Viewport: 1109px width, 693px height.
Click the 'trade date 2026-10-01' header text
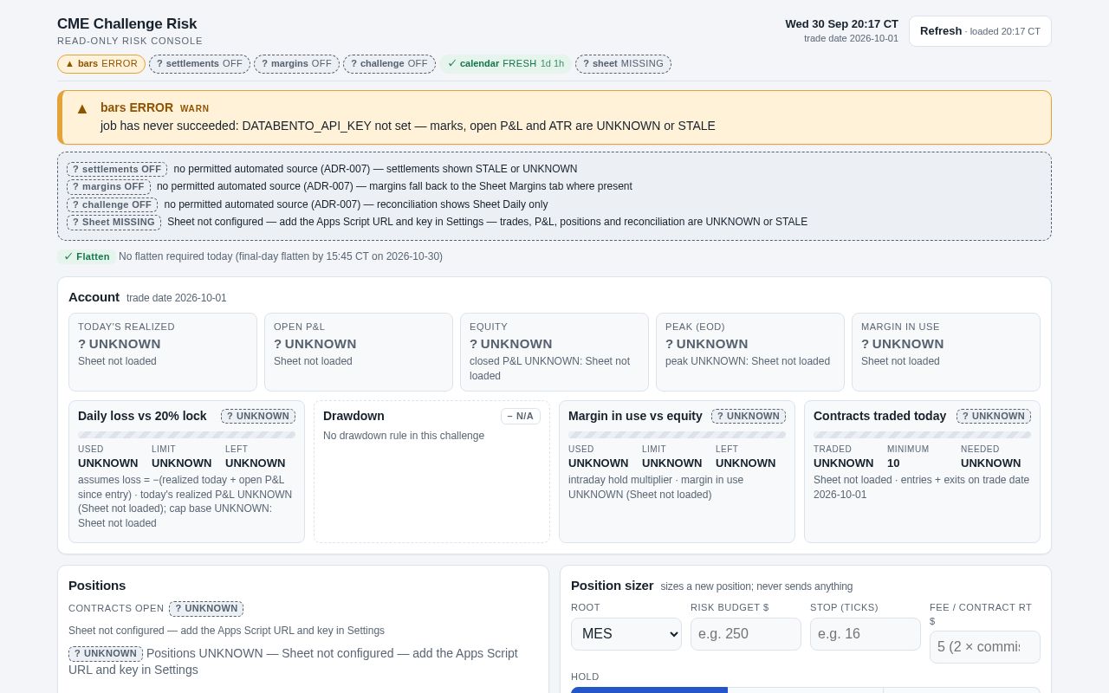[x=851, y=38]
